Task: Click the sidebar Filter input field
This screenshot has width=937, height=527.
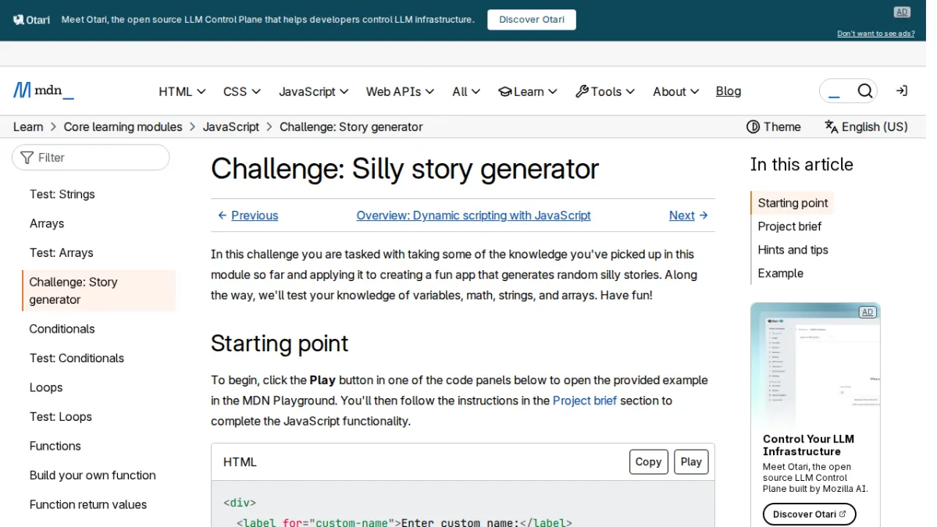Action: [x=91, y=158]
